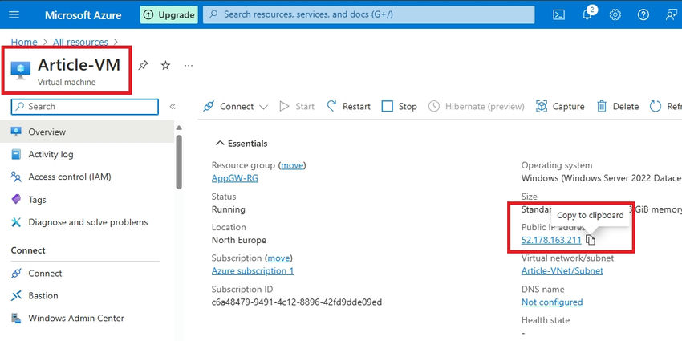Image resolution: width=682 pixels, height=341 pixels.
Task: Click move link for Subscription
Action: (x=278, y=258)
